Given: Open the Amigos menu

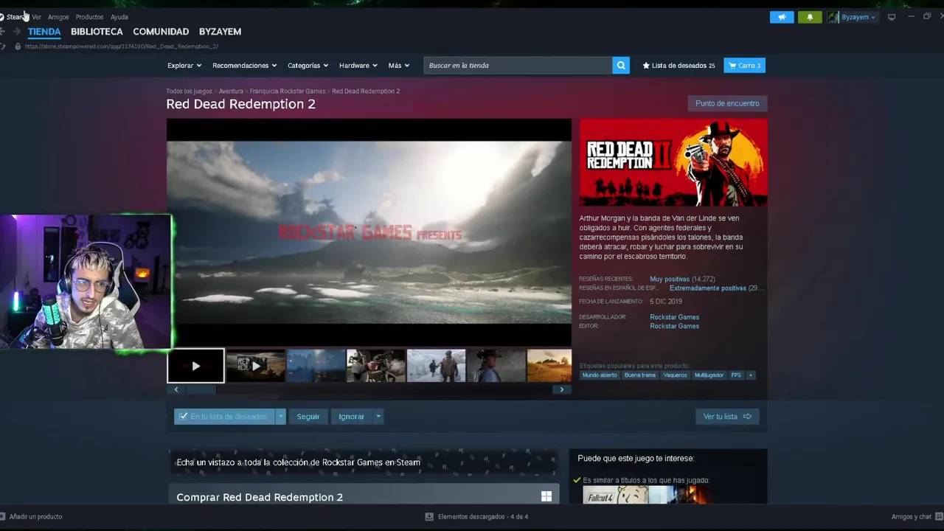Looking at the screenshot, I should point(58,17).
